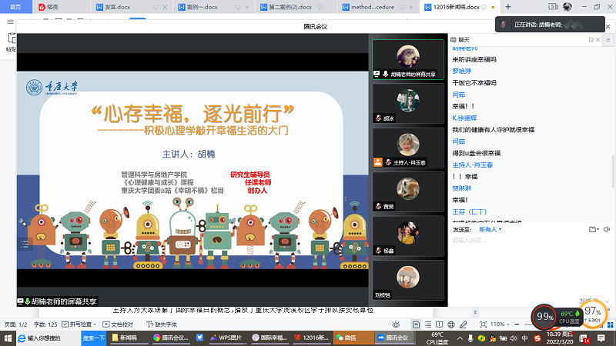Open chat sender name K.徐德辉
This screenshot has width=616, height=346.
tap(464, 118)
